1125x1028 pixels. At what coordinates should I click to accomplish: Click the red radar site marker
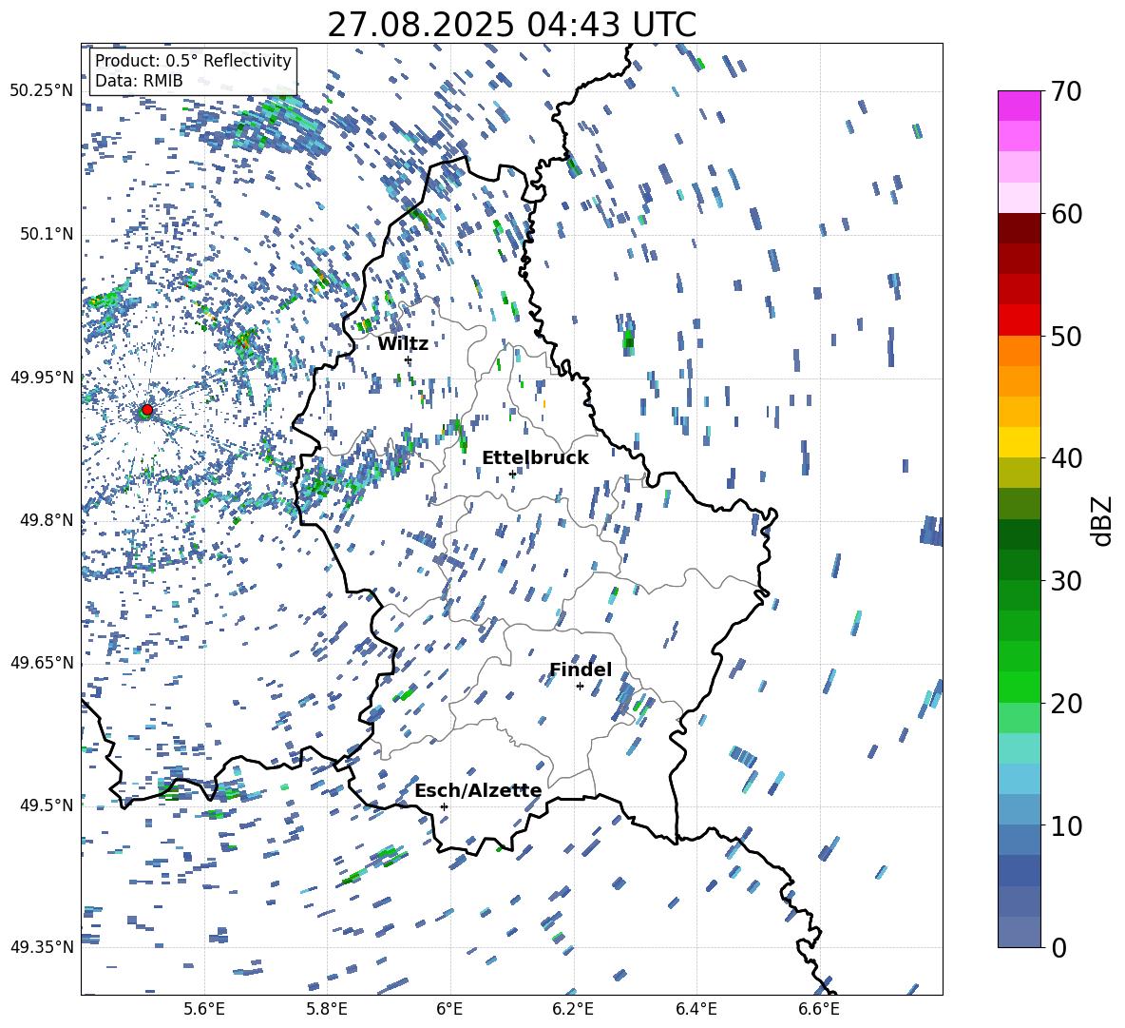(147, 409)
